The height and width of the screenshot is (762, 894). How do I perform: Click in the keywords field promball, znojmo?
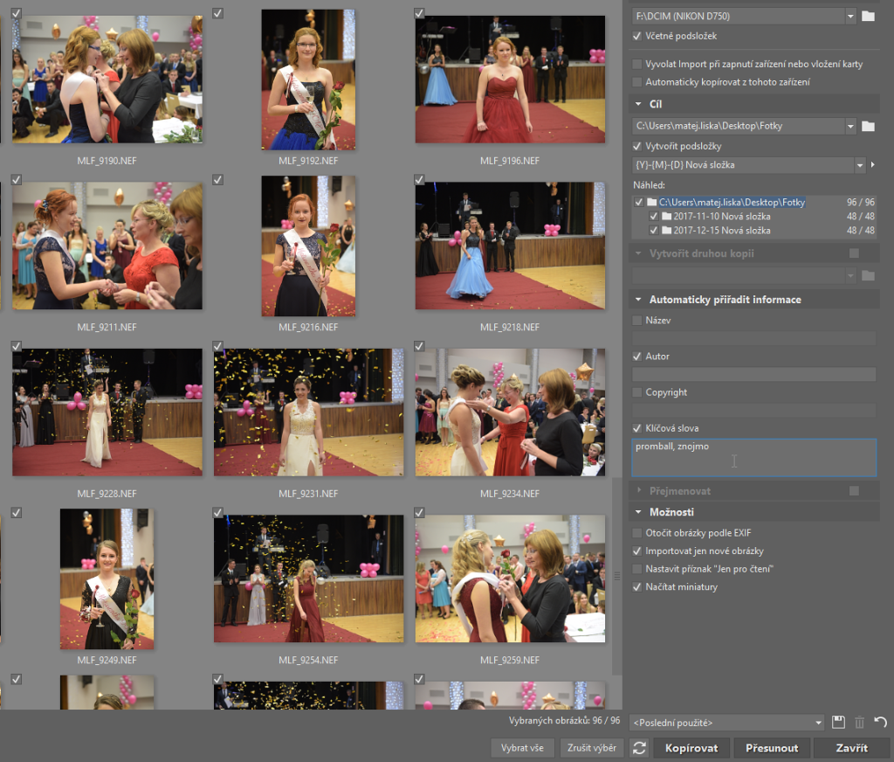[x=753, y=458]
